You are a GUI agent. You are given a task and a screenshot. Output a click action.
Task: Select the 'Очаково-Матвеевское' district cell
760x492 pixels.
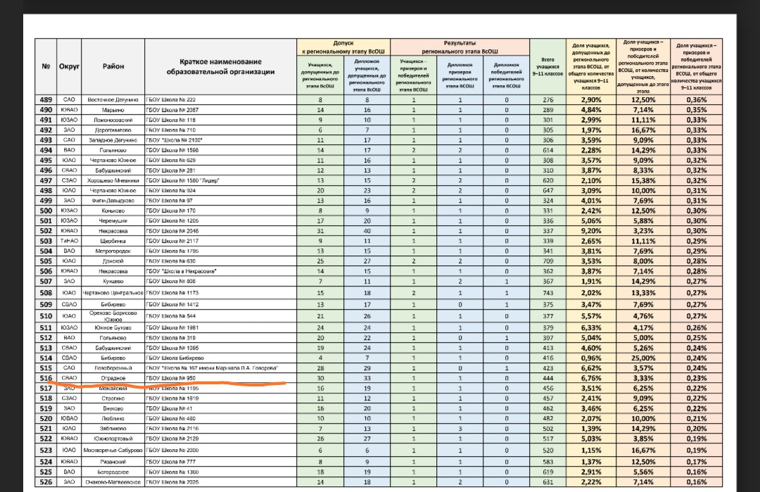point(113,482)
